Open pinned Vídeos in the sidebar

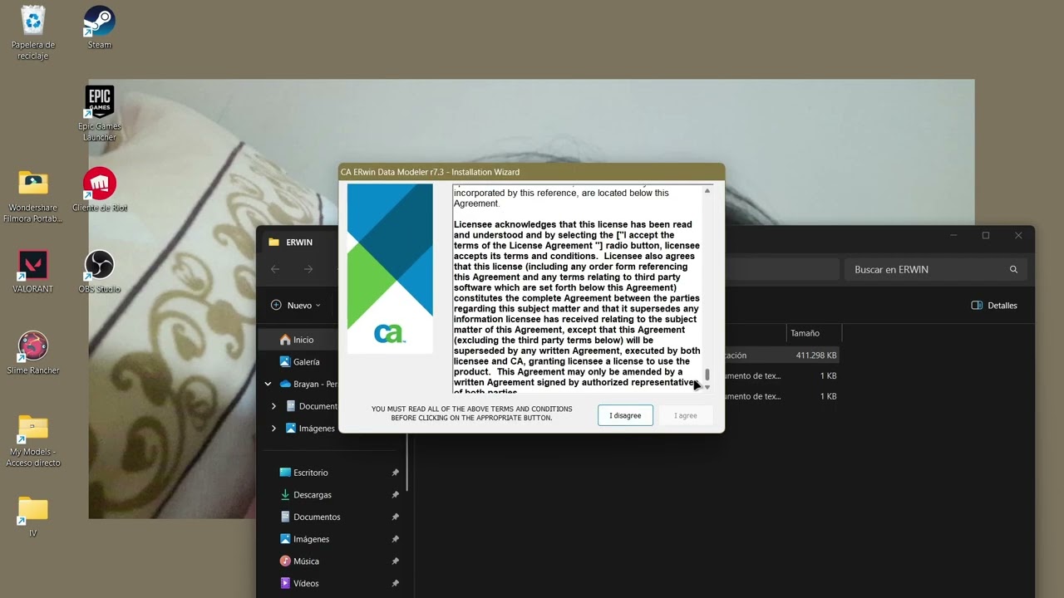pos(299,583)
